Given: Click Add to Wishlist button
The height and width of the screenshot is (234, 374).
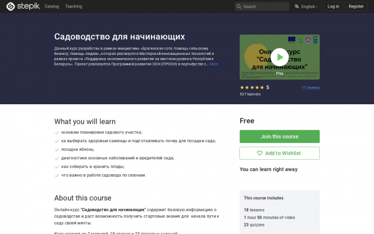Looking at the screenshot, I should 279,153.
